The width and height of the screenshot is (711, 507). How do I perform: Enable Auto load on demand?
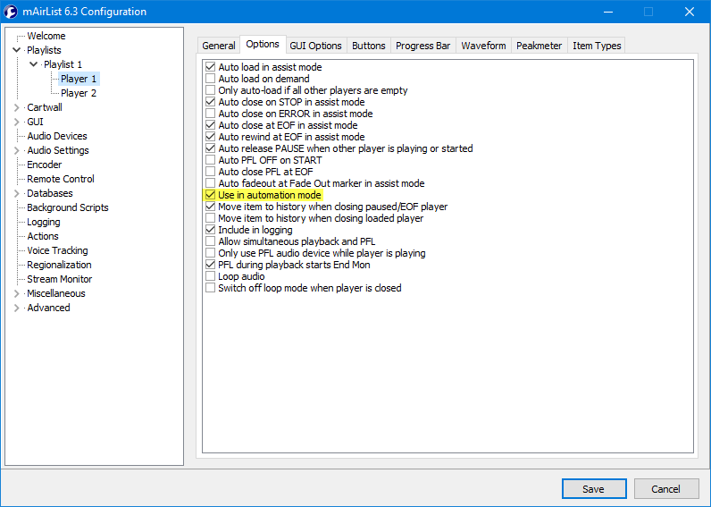210,79
